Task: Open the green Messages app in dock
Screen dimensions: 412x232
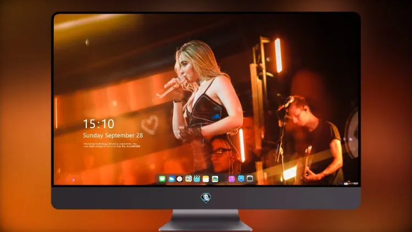Action: [162, 179]
